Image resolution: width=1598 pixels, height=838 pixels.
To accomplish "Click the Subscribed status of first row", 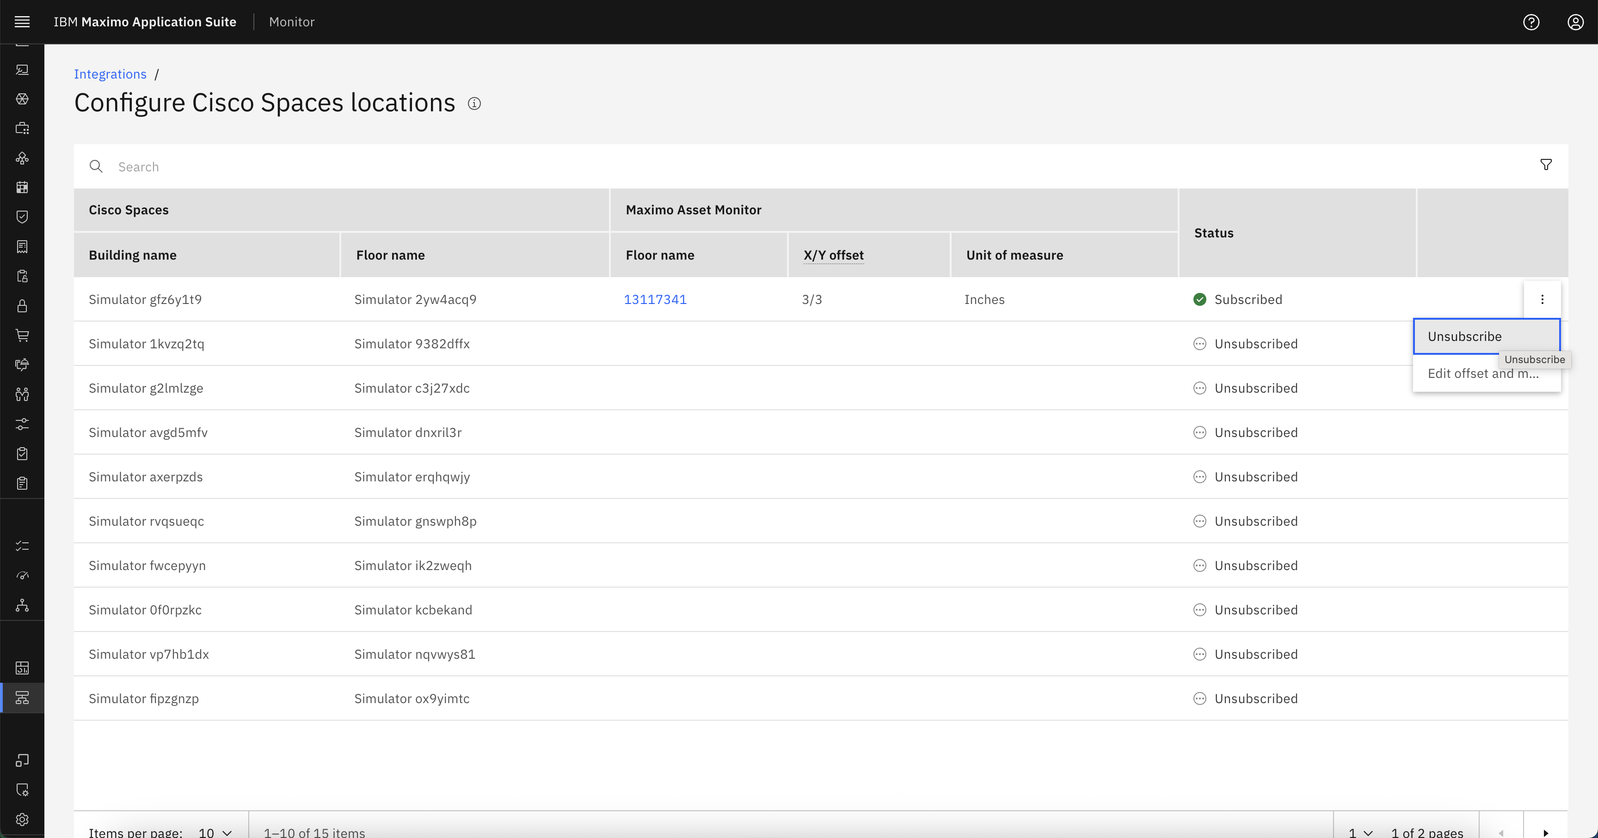I will tap(1238, 299).
